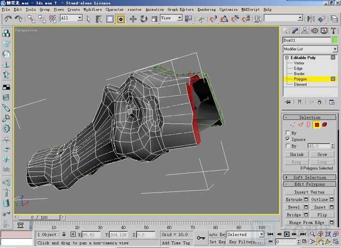Viewport: 341px width, 248px height.
Task: Enable the By angle checkbox
Action: 288,145
